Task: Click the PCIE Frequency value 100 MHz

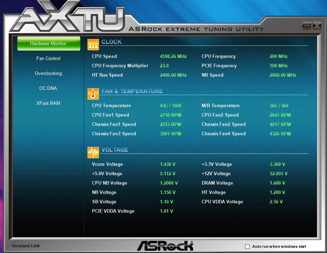Action: point(278,66)
